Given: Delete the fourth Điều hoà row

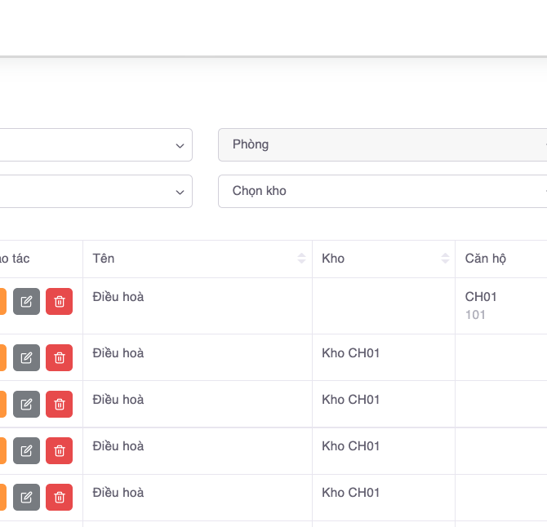Looking at the screenshot, I should (x=59, y=450).
